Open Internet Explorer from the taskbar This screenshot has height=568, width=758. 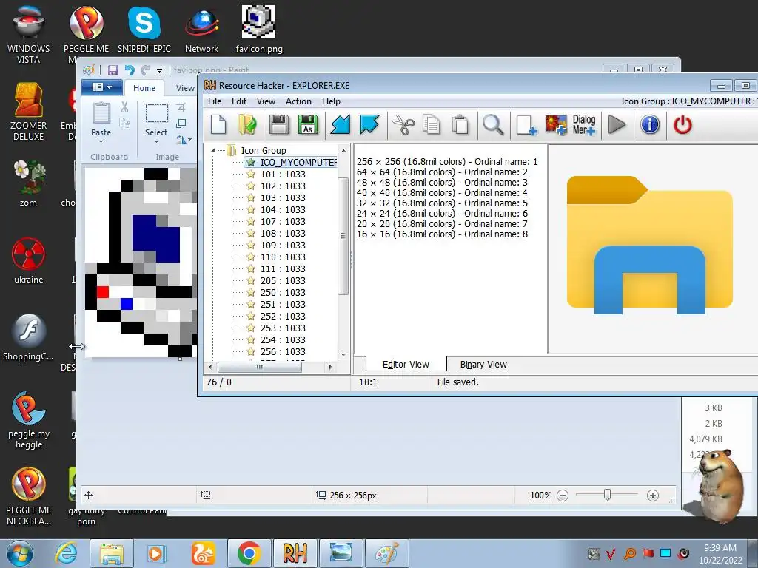tap(66, 553)
